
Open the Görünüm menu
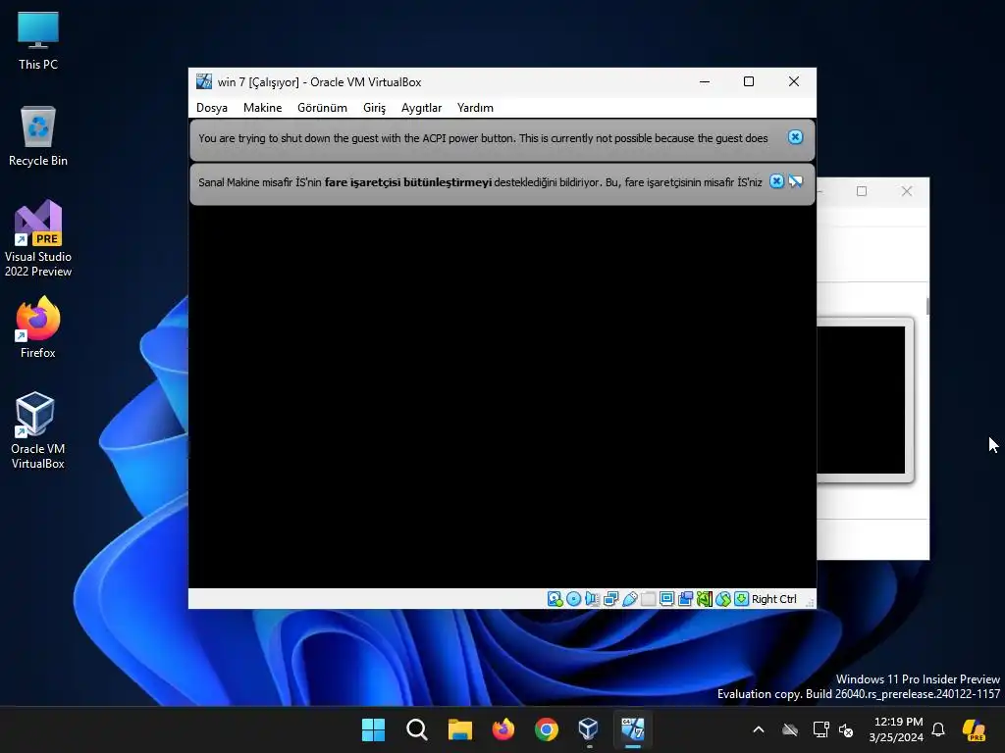point(322,108)
